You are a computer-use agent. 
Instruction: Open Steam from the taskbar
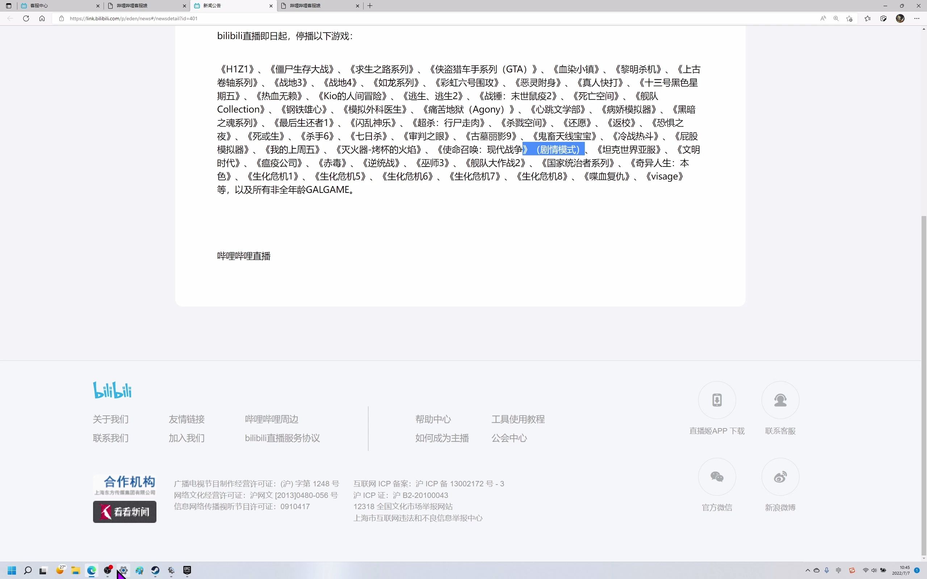point(155,571)
